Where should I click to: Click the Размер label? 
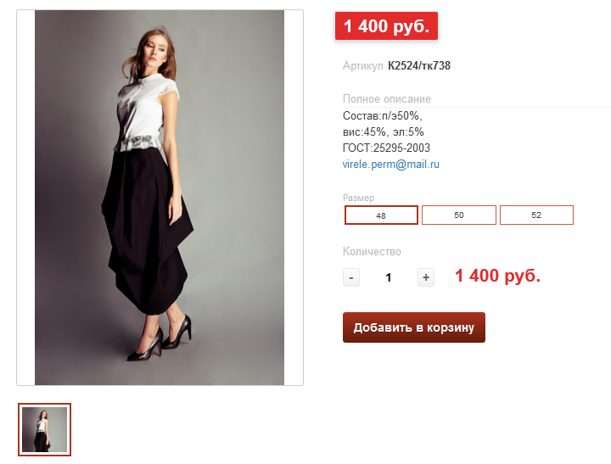358,198
